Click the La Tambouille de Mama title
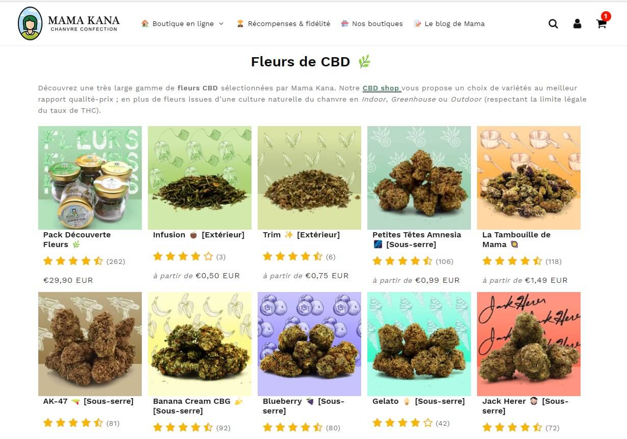The image size is (627, 439). tap(516, 239)
